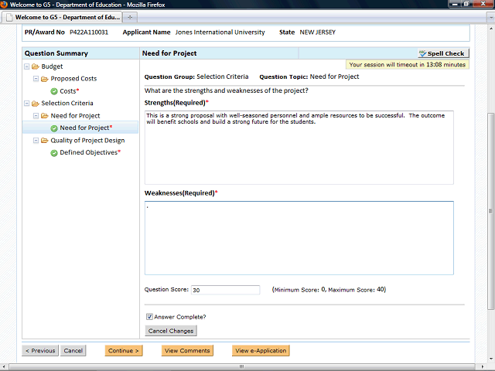The height and width of the screenshot is (371, 495).
Task: Click into Strengths text area
Action: 299,148
